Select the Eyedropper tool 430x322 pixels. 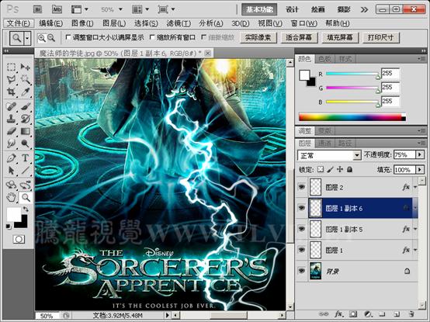click(x=26, y=92)
